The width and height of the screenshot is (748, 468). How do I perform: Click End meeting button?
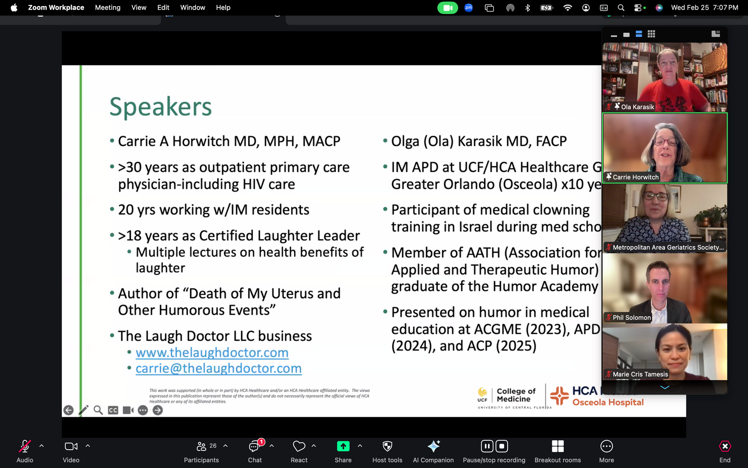(725, 447)
